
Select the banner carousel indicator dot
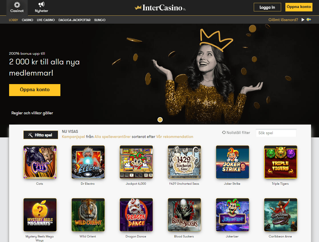160,120
